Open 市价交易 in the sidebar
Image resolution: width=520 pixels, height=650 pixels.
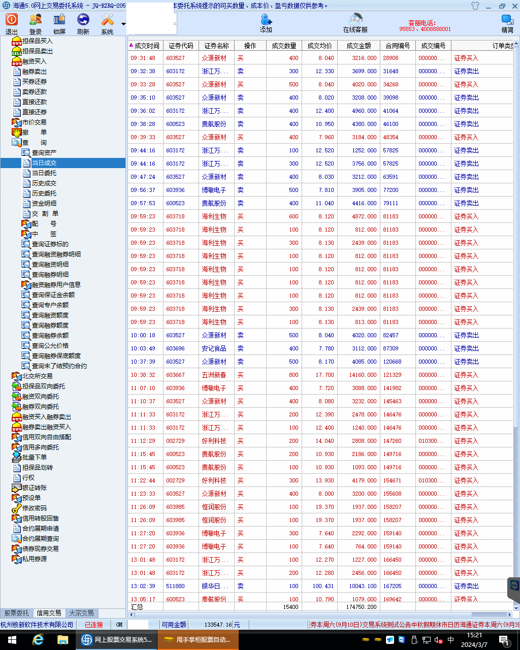(x=34, y=122)
